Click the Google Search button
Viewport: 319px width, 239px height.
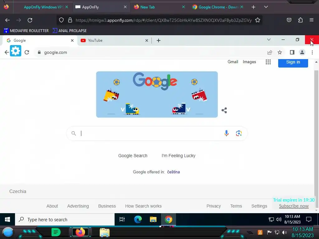tap(133, 156)
